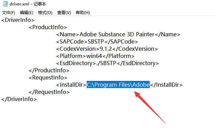
Task: Click the closing DriverInfo tag
Action: [x=19, y=99]
